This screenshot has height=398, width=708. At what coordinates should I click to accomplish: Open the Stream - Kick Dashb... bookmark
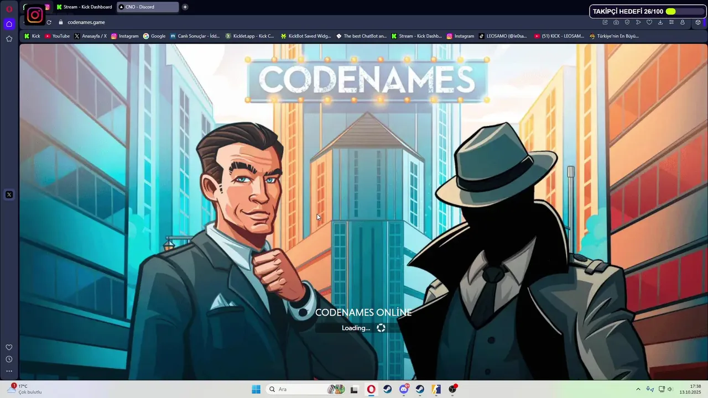pyautogui.click(x=417, y=36)
